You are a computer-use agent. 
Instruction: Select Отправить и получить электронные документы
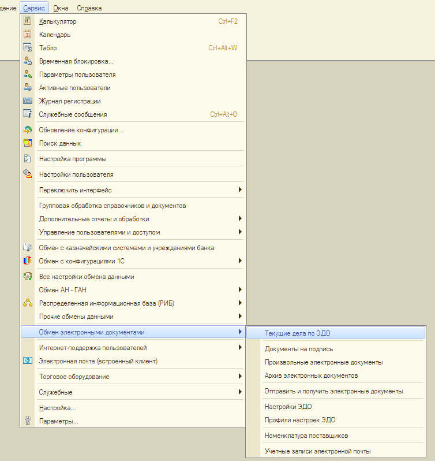coord(333,391)
